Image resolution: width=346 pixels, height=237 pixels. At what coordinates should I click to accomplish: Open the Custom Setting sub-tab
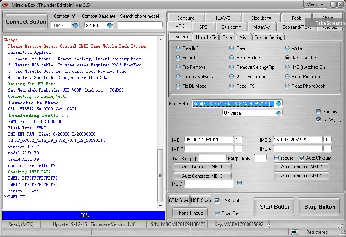(268, 37)
